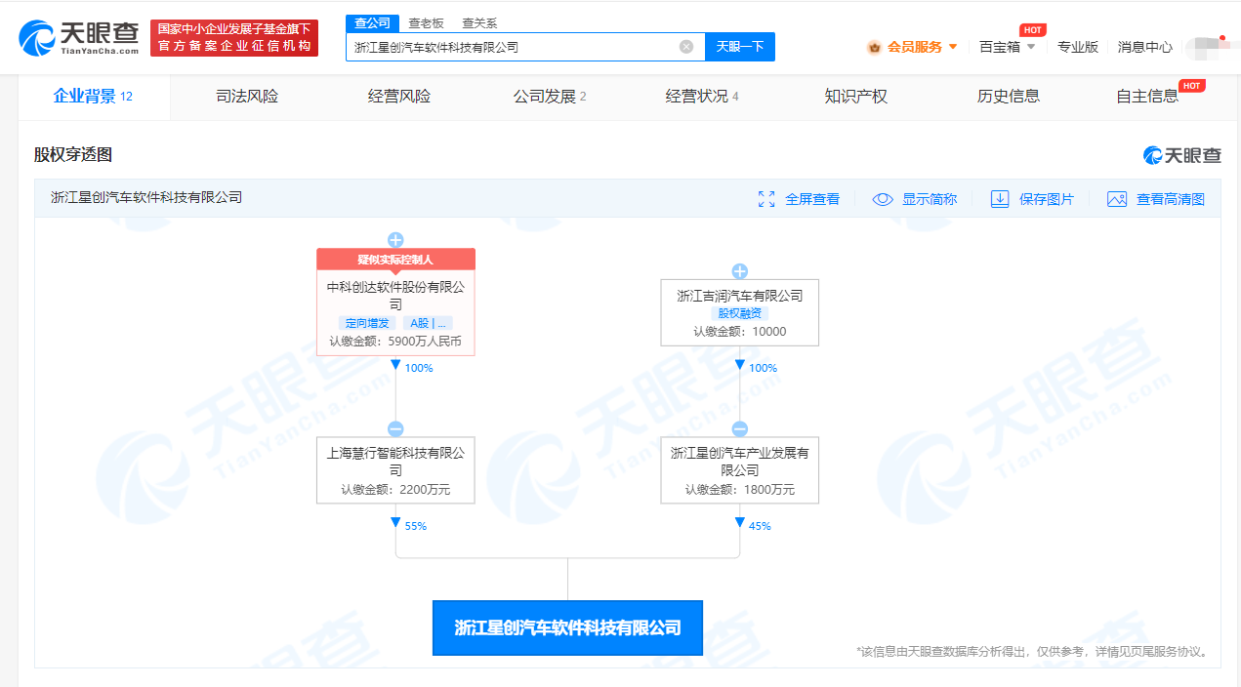Collapse the branch above 浙江星创汽车产业发展有限公司
1241x687 pixels.
point(740,429)
